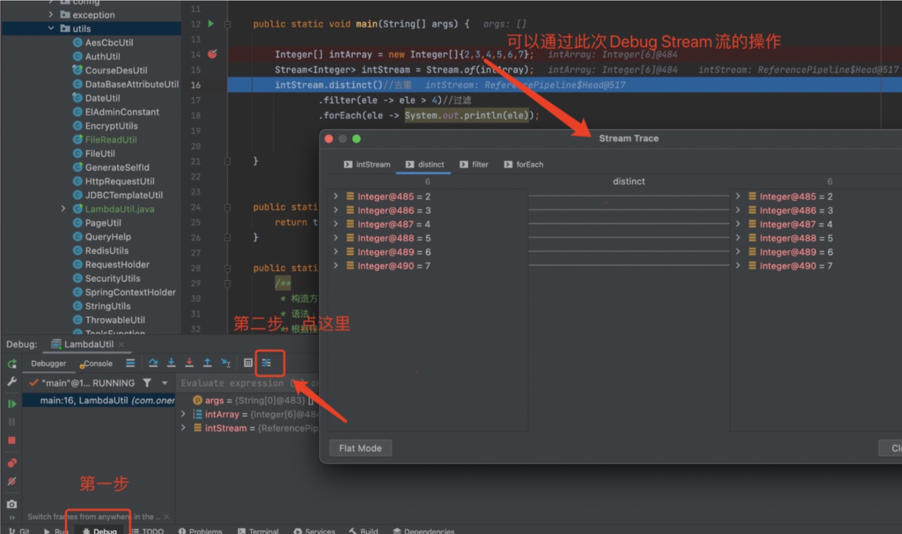Click the red Force Step Into icon
The image size is (902, 534).
189,363
